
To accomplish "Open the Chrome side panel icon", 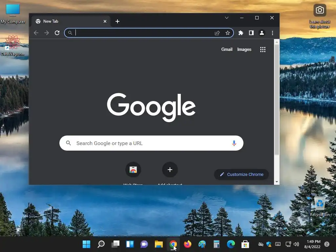I will (x=251, y=33).
